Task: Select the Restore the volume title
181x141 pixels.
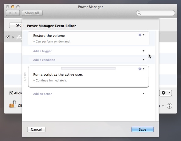Action: tap(49, 36)
